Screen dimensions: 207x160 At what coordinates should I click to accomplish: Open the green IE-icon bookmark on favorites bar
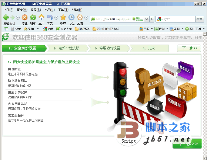tap(64, 29)
